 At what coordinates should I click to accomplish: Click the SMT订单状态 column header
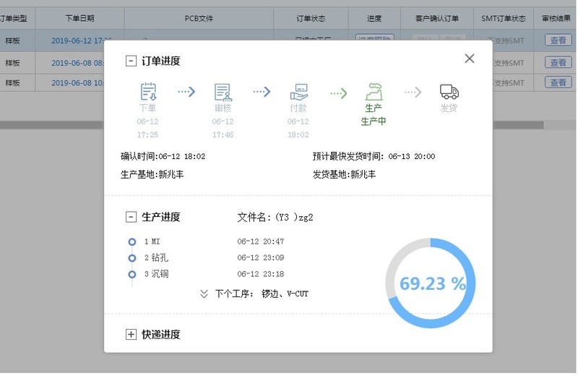pos(504,18)
